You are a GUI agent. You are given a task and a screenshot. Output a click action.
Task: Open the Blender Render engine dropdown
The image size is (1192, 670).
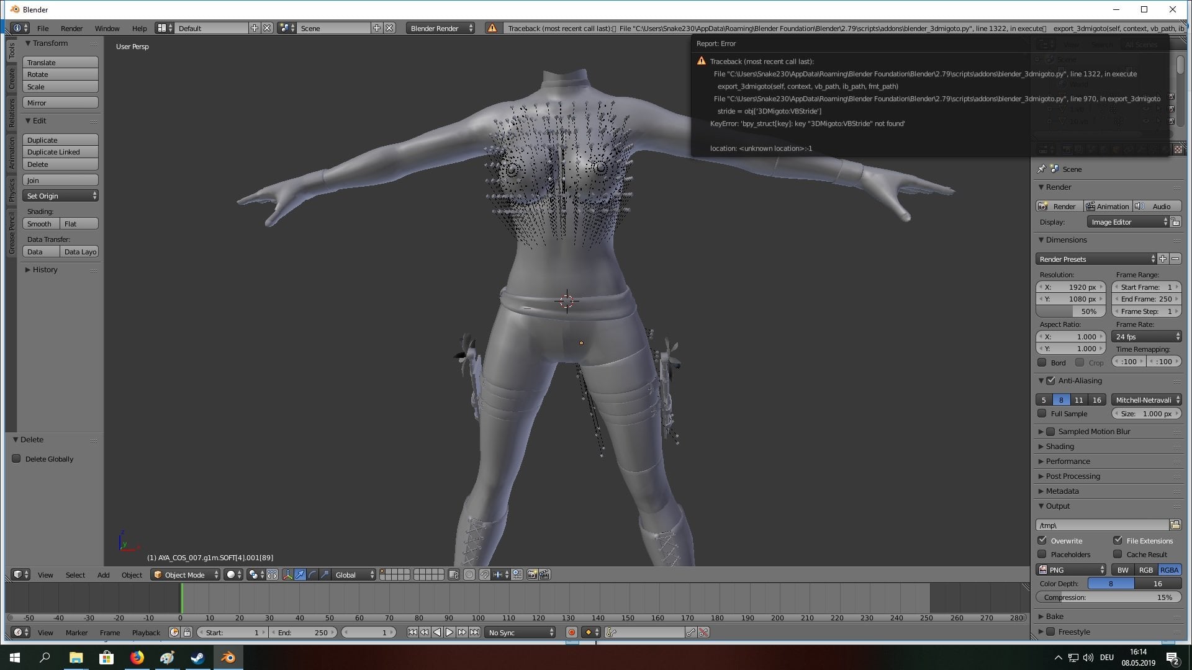(x=441, y=28)
